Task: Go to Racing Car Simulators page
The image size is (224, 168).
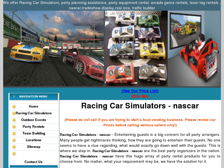Action: click(x=34, y=113)
